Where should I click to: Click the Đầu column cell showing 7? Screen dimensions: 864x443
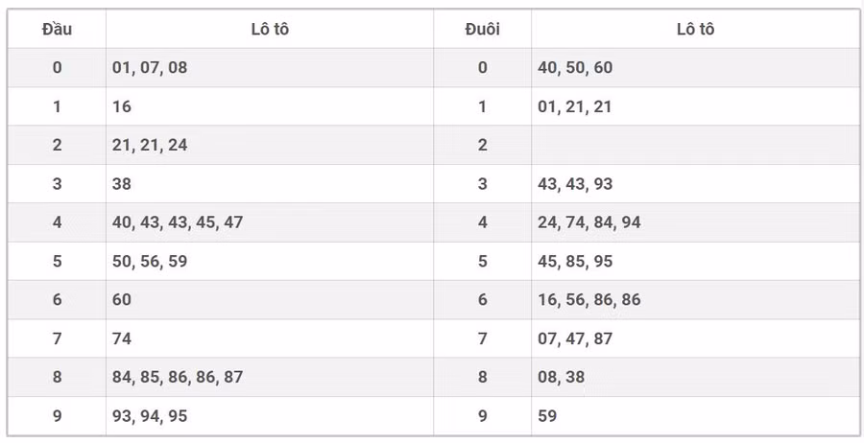pyautogui.click(x=57, y=338)
